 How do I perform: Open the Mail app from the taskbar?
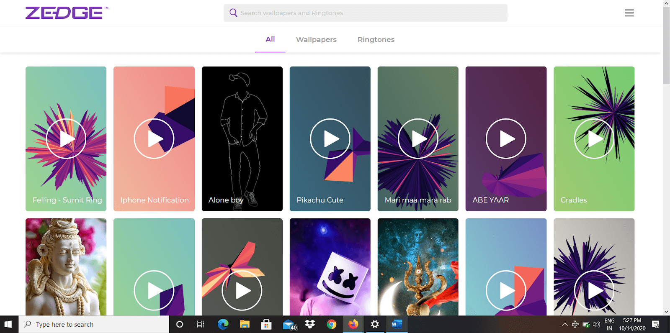pos(289,324)
